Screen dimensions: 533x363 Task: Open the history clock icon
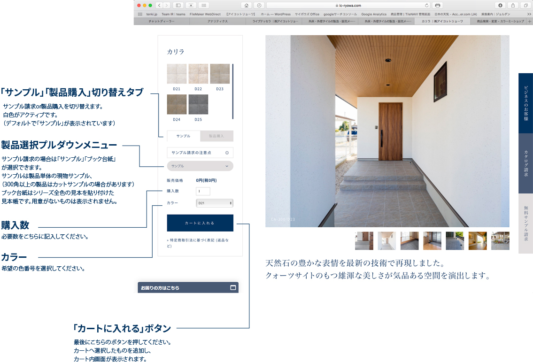point(259,6)
